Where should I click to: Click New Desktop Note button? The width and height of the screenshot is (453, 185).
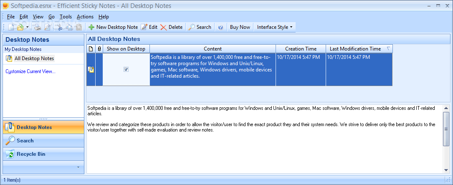coord(113,27)
